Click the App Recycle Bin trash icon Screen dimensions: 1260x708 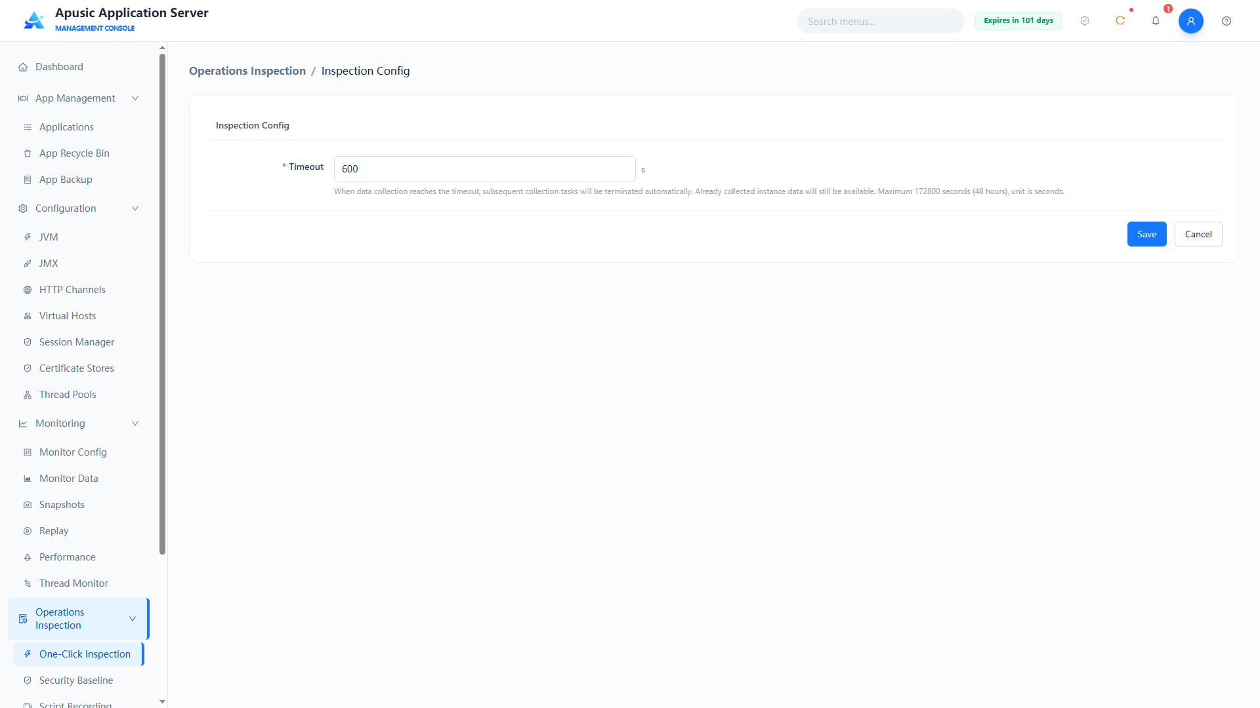point(28,153)
